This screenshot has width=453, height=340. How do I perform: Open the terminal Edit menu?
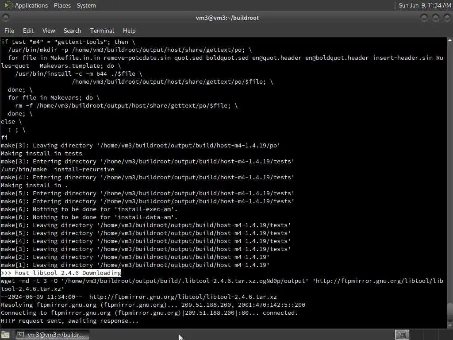tap(28, 31)
